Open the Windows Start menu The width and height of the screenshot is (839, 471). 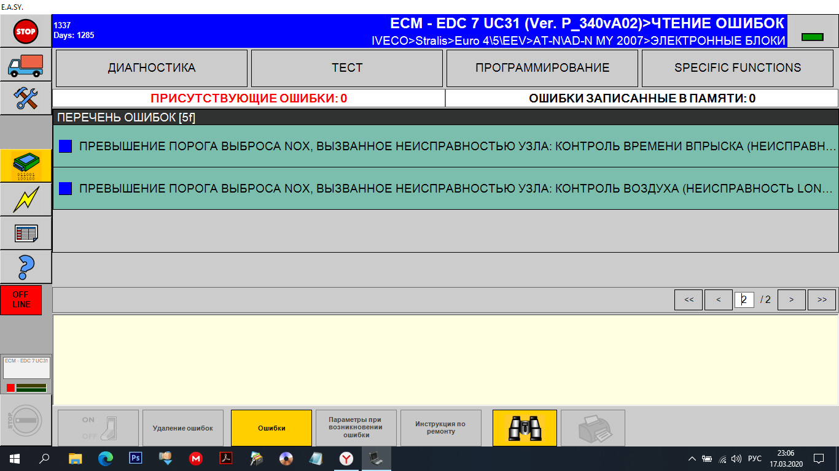[15, 459]
